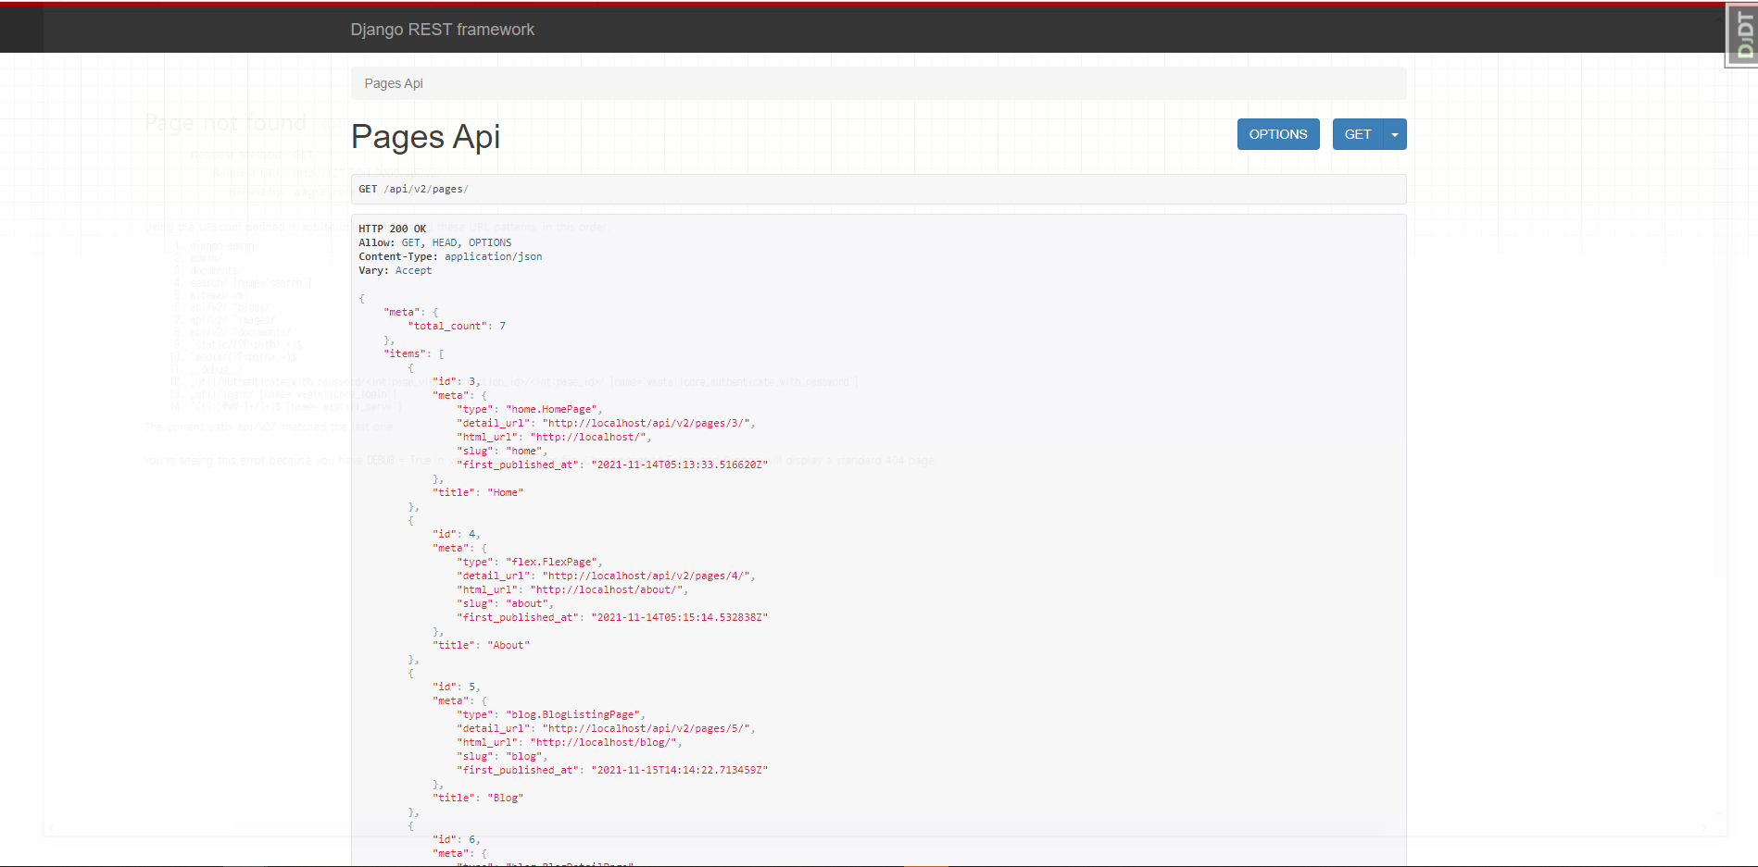This screenshot has height=867, width=1758.
Task: Click the OPTIONS button
Action: (x=1278, y=134)
